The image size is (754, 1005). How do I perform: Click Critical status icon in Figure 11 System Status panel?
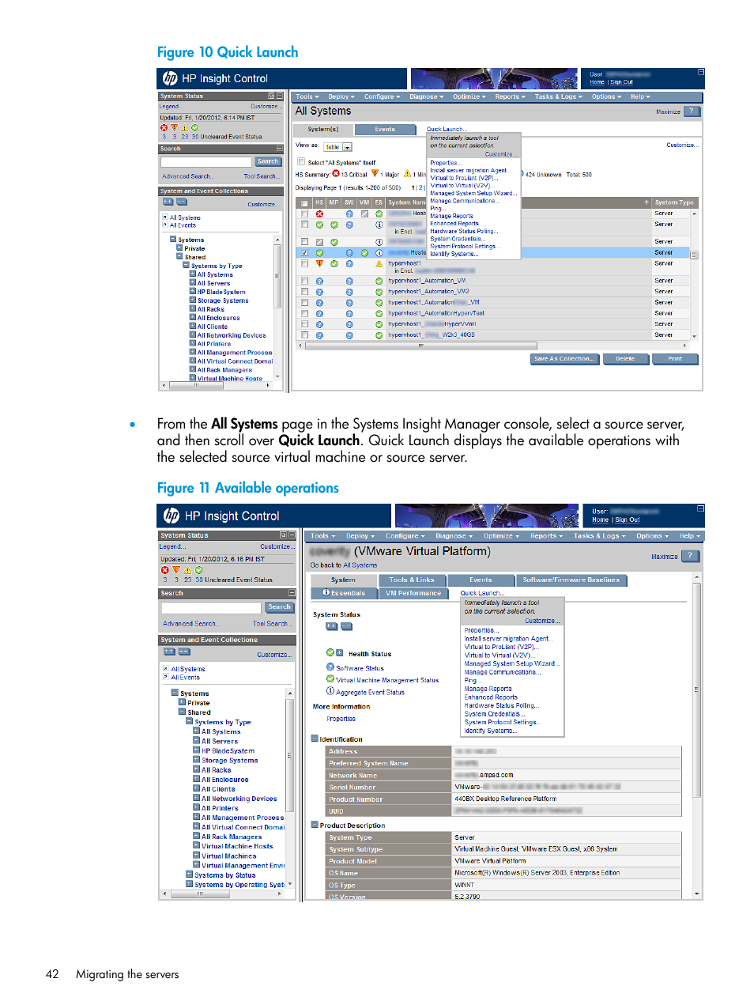click(165, 570)
